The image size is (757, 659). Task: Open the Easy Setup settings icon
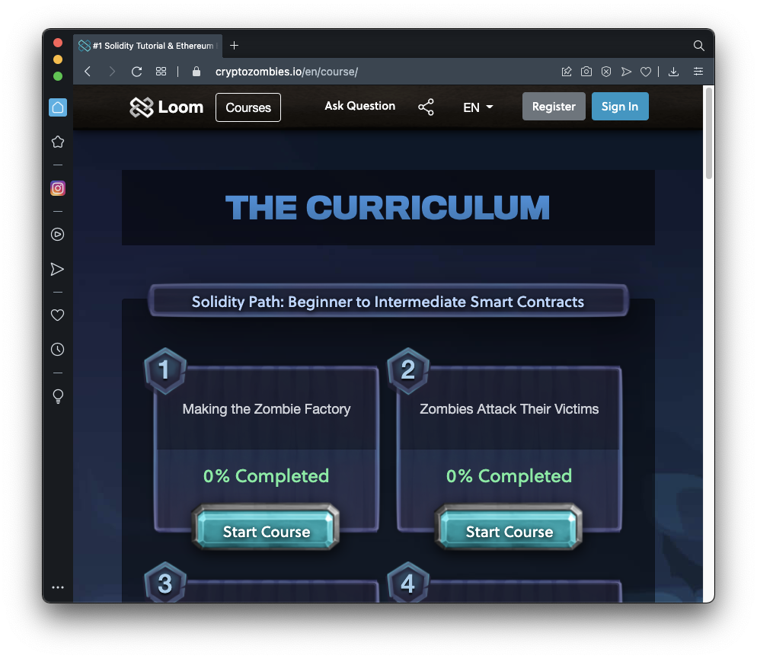click(698, 72)
